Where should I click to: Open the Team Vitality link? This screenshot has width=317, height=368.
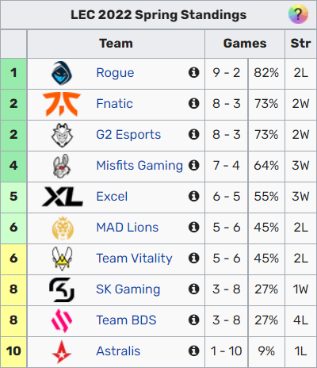134,259
